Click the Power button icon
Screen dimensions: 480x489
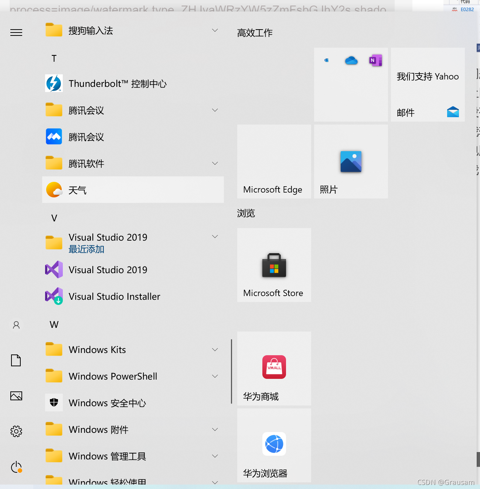pos(16,467)
